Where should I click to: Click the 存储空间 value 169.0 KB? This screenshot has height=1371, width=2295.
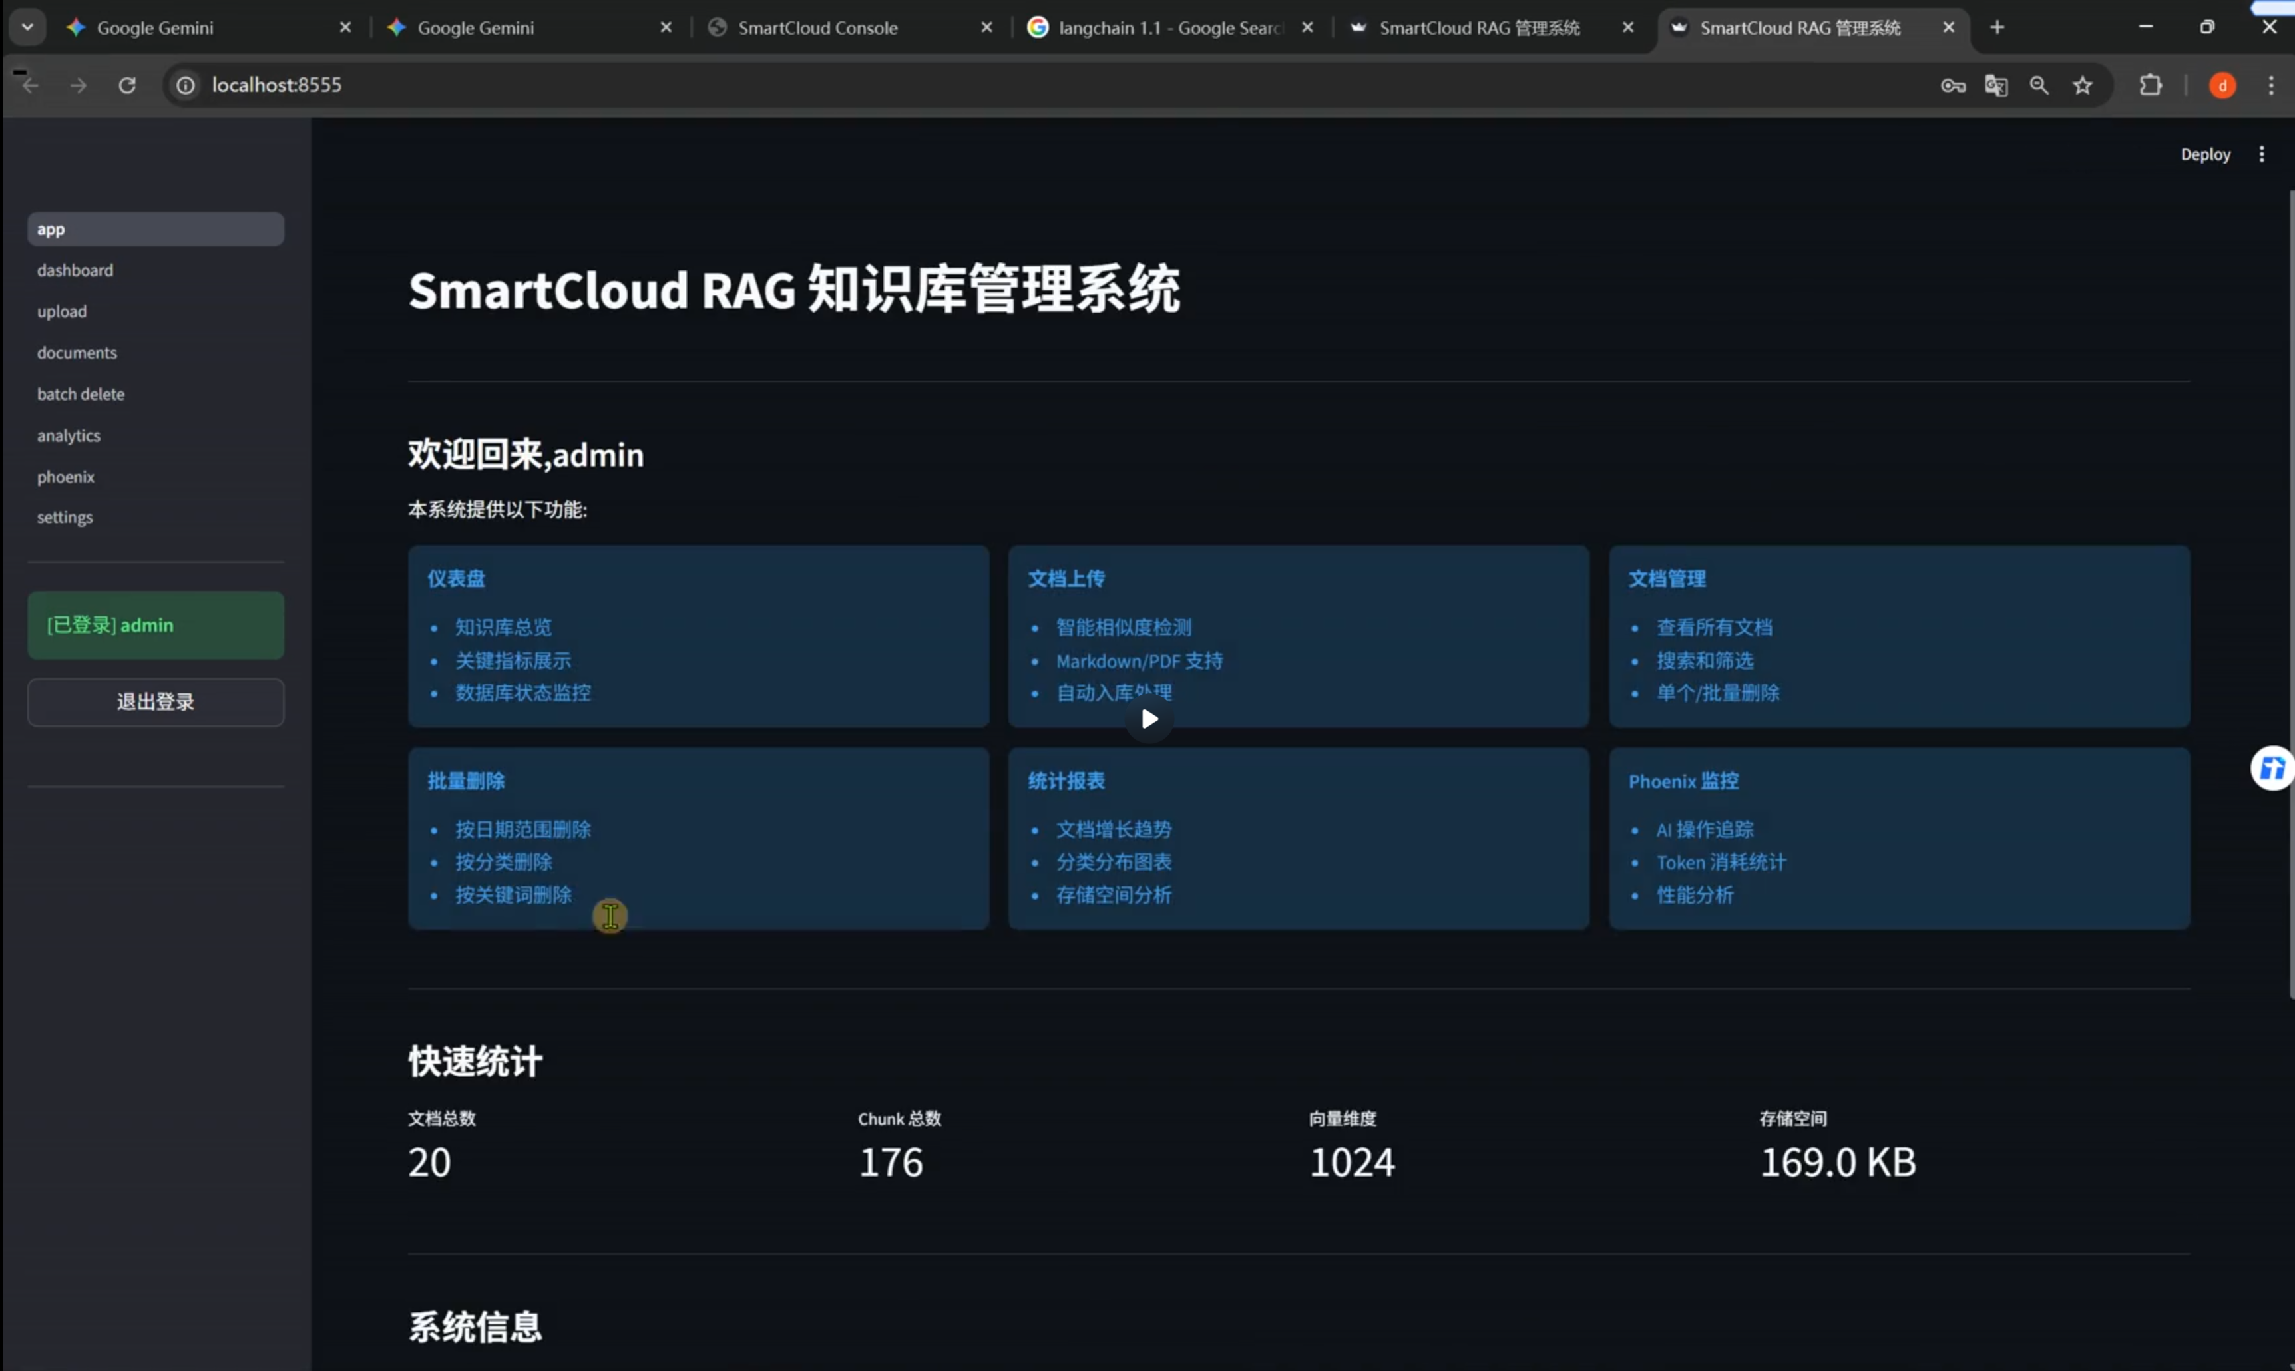[x=1838, y=1162]
